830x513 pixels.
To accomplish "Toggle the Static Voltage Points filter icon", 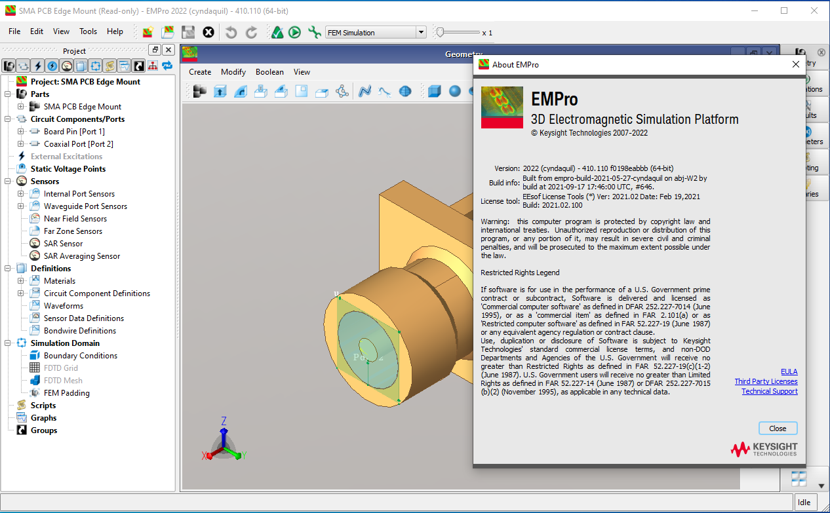I will [x=52, y=66].
